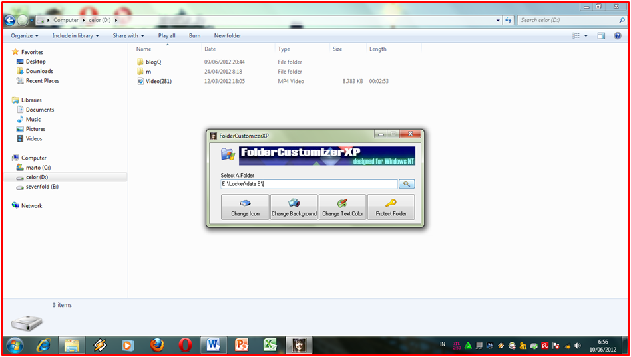Screen dimensions: 631x357
Task: Expand the celor (D:) breadcrumb arrow
Action: pyautogui.click(x=116, y=20)
